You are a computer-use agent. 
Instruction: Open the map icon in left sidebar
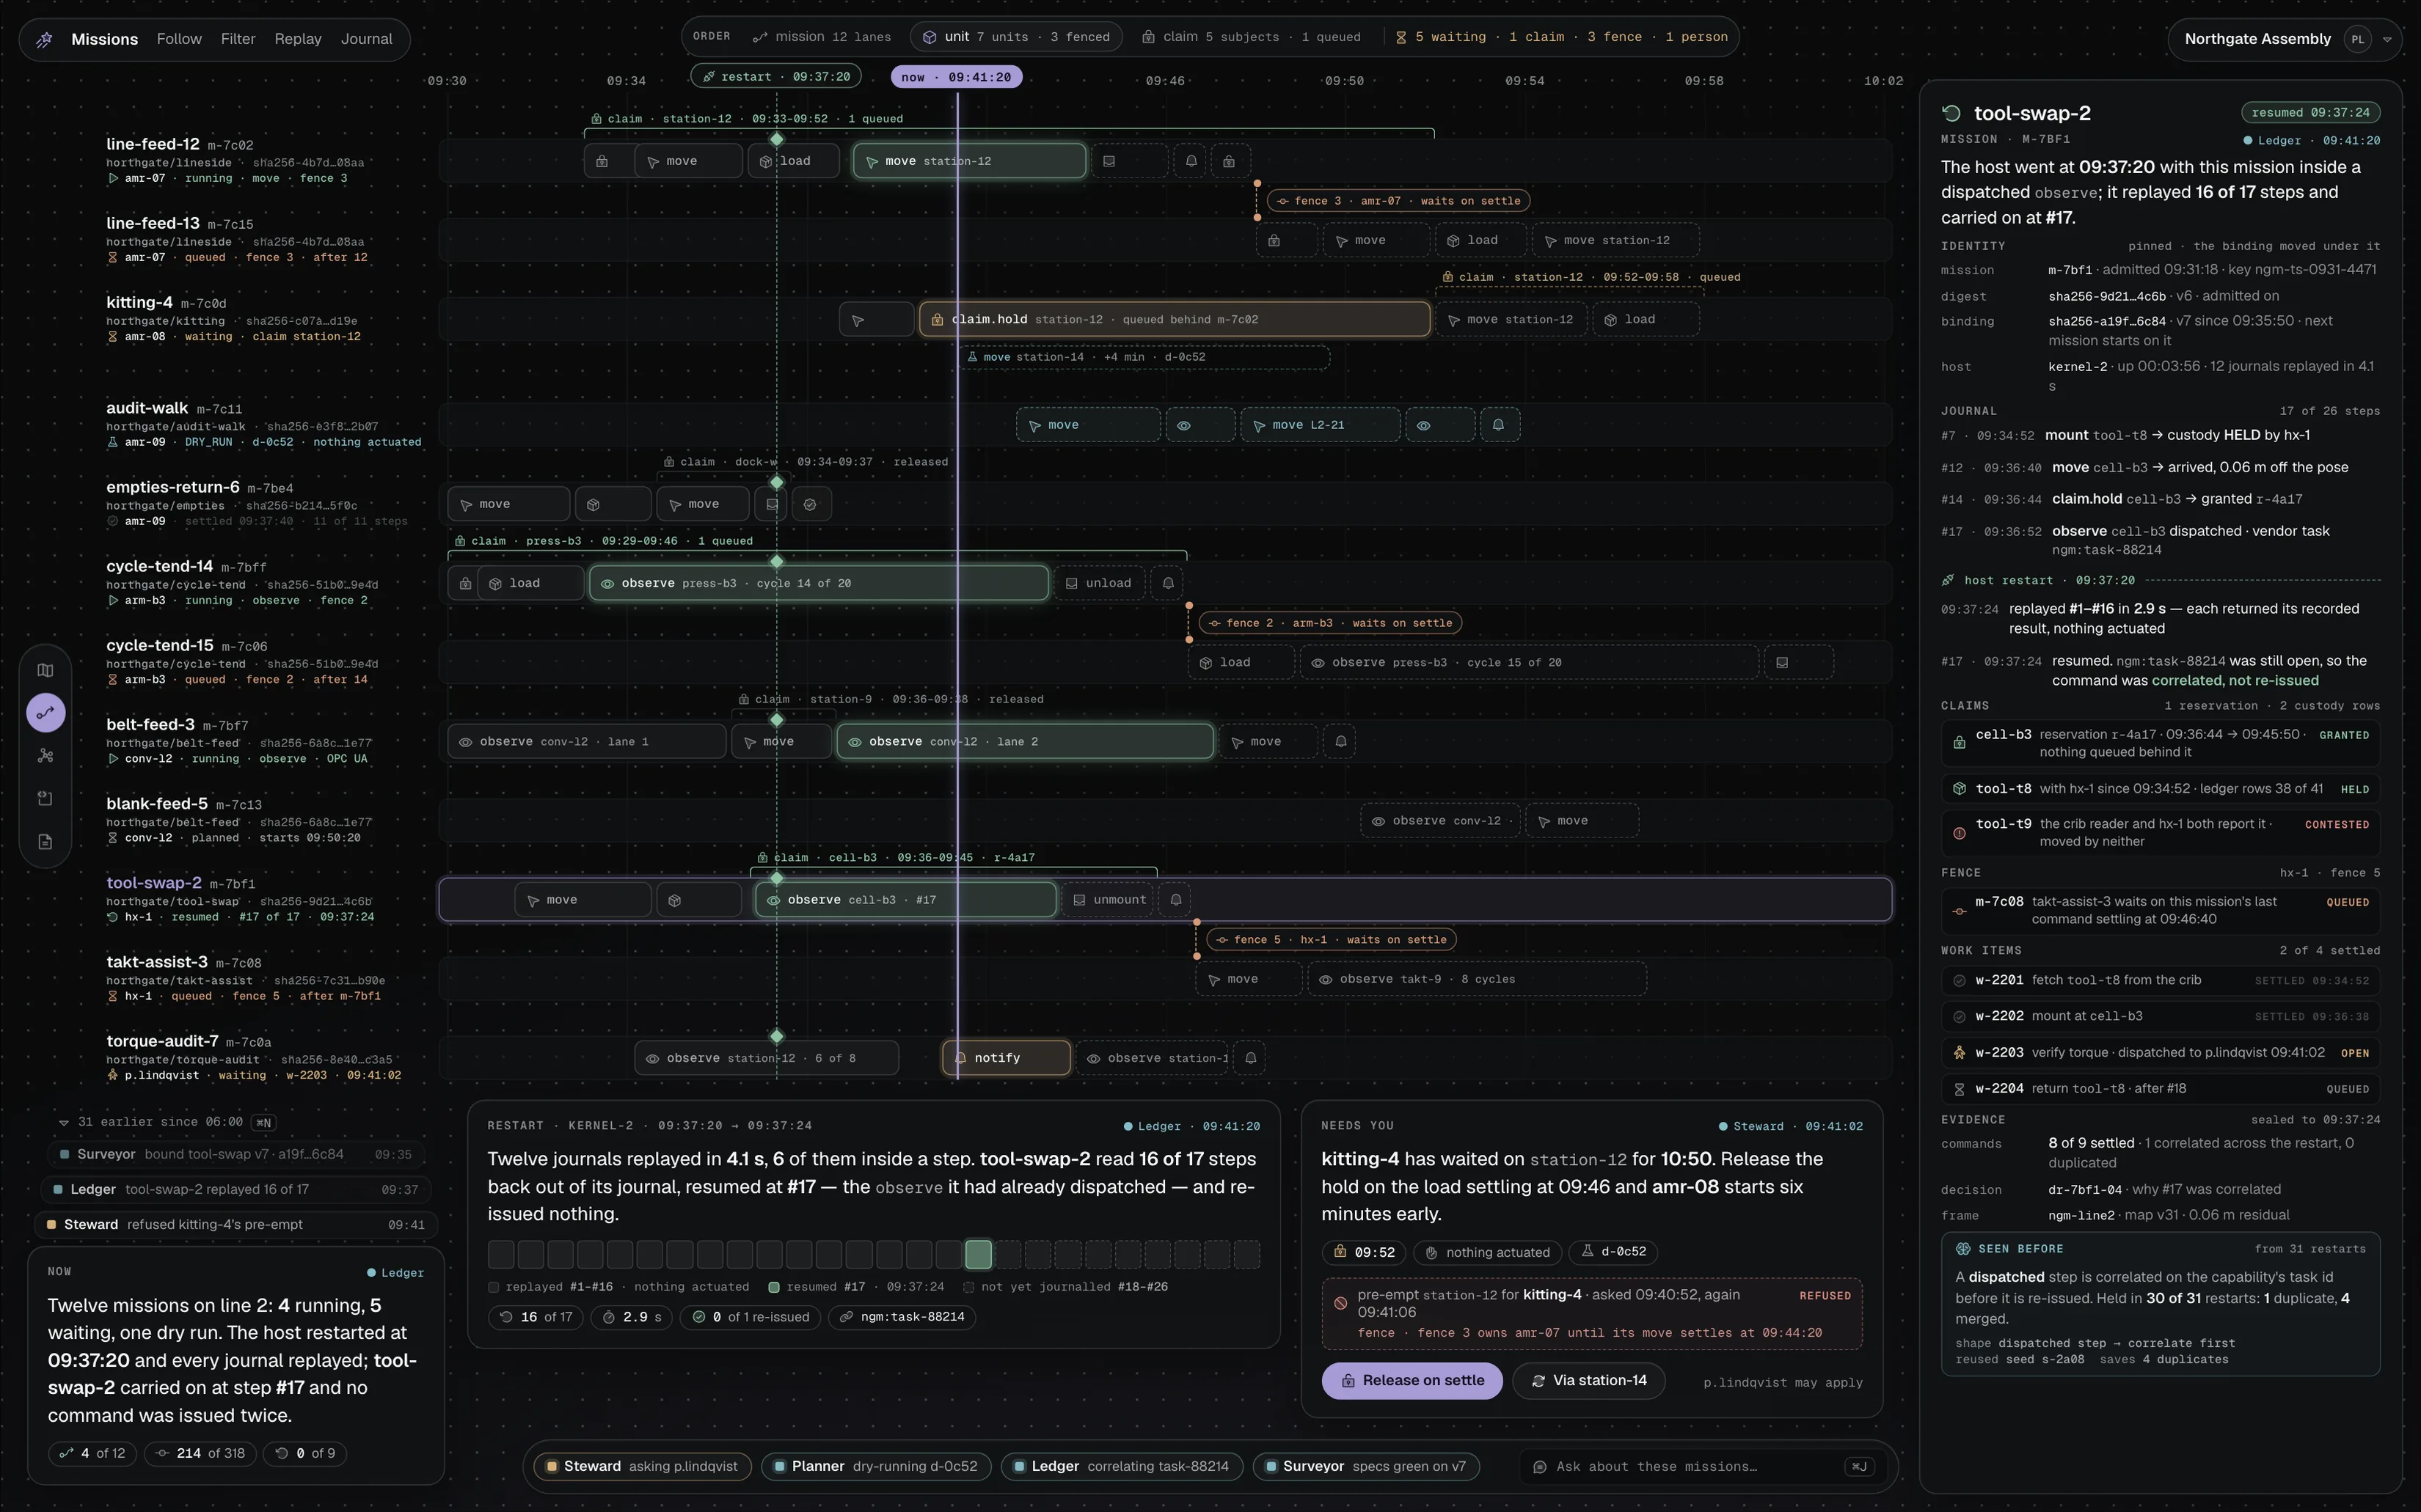[x=45, y=670]
